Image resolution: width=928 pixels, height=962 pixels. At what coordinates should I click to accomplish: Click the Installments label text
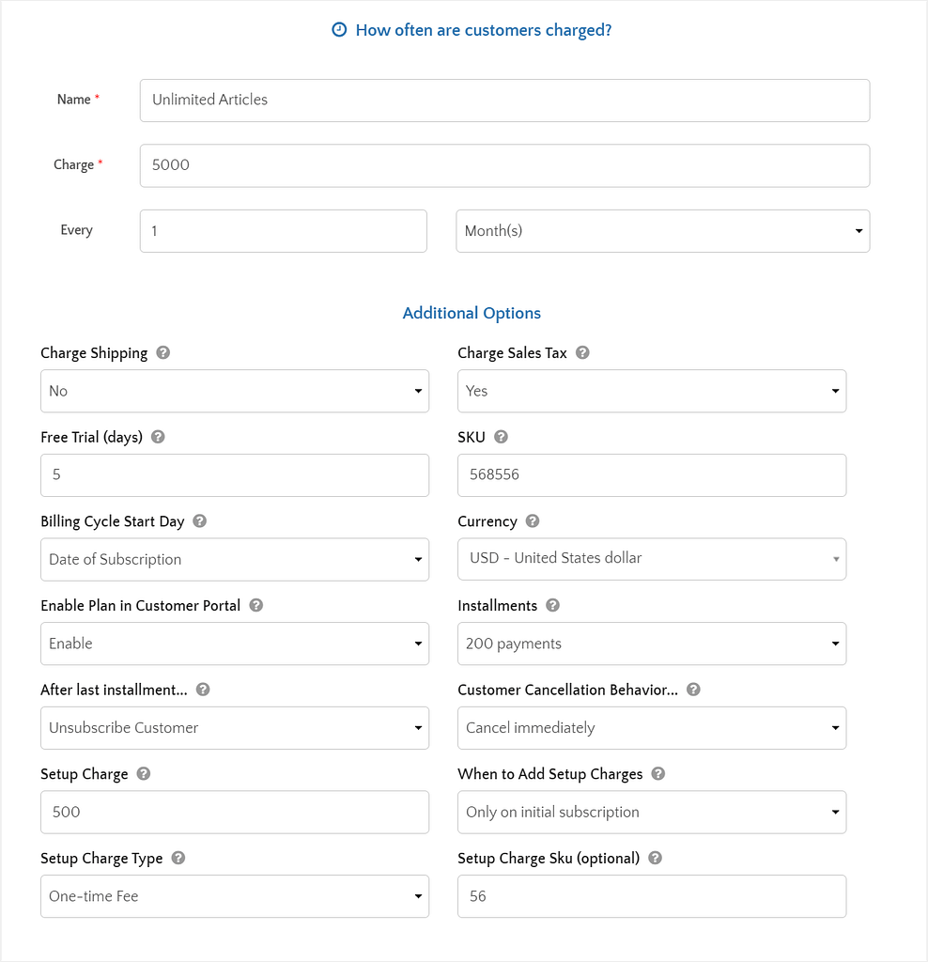coord(498,606)
